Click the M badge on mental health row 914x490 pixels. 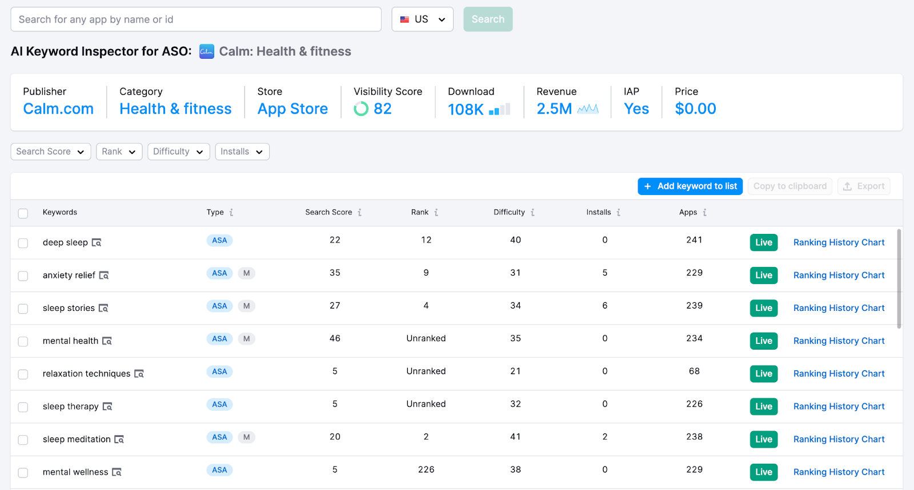(247, 339)
